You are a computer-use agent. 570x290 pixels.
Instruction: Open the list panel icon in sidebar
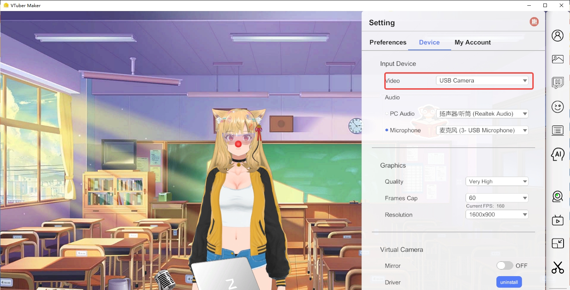(x=558, y=131)
